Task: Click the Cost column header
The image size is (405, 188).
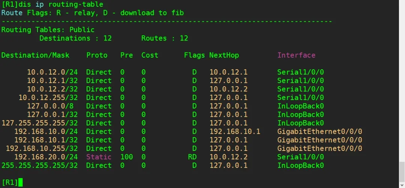Action: (150, 55)
